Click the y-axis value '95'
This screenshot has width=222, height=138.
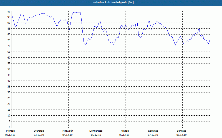[x=9, y=17]
